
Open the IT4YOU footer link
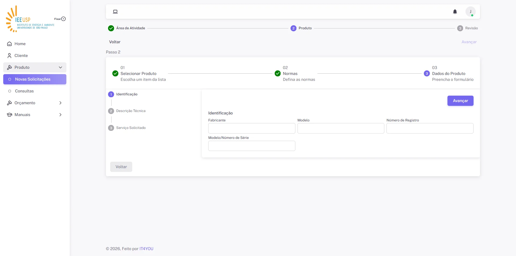tap(146, 249)
